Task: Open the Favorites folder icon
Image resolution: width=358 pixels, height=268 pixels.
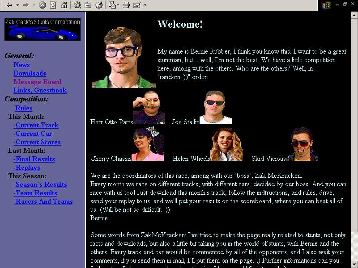Action: (88, 5)
